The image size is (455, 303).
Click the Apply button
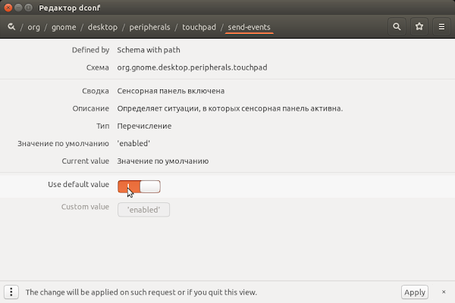pos(415,292)
